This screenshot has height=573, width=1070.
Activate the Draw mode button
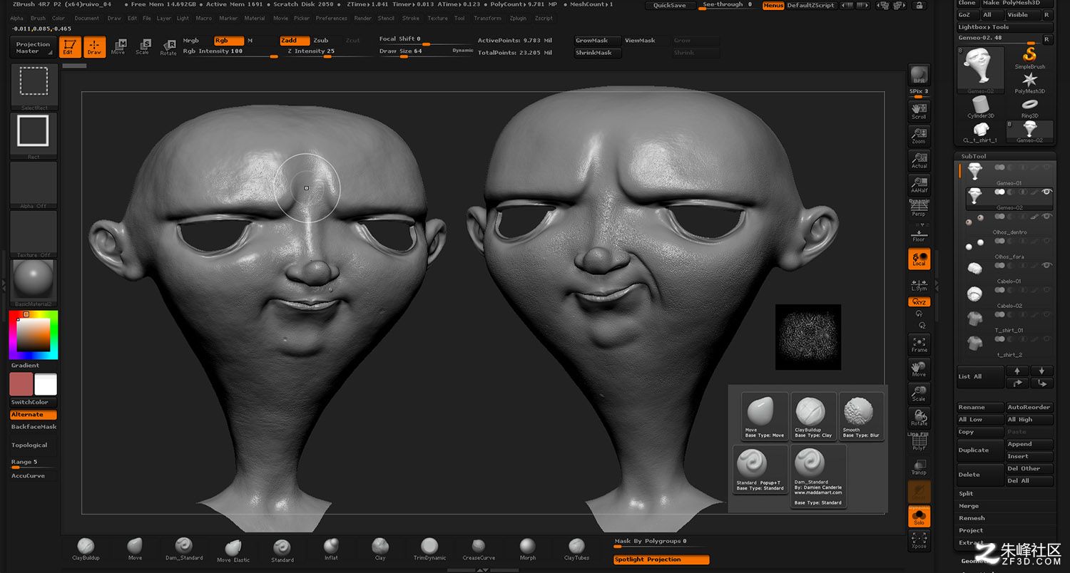pyautogui.click(x=95, y=47)
